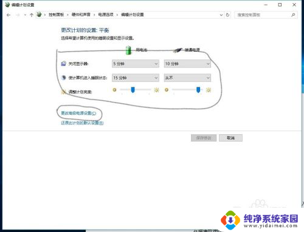Click the 取消 button
This screenshot has height=232, width=304.
(230, 138)
